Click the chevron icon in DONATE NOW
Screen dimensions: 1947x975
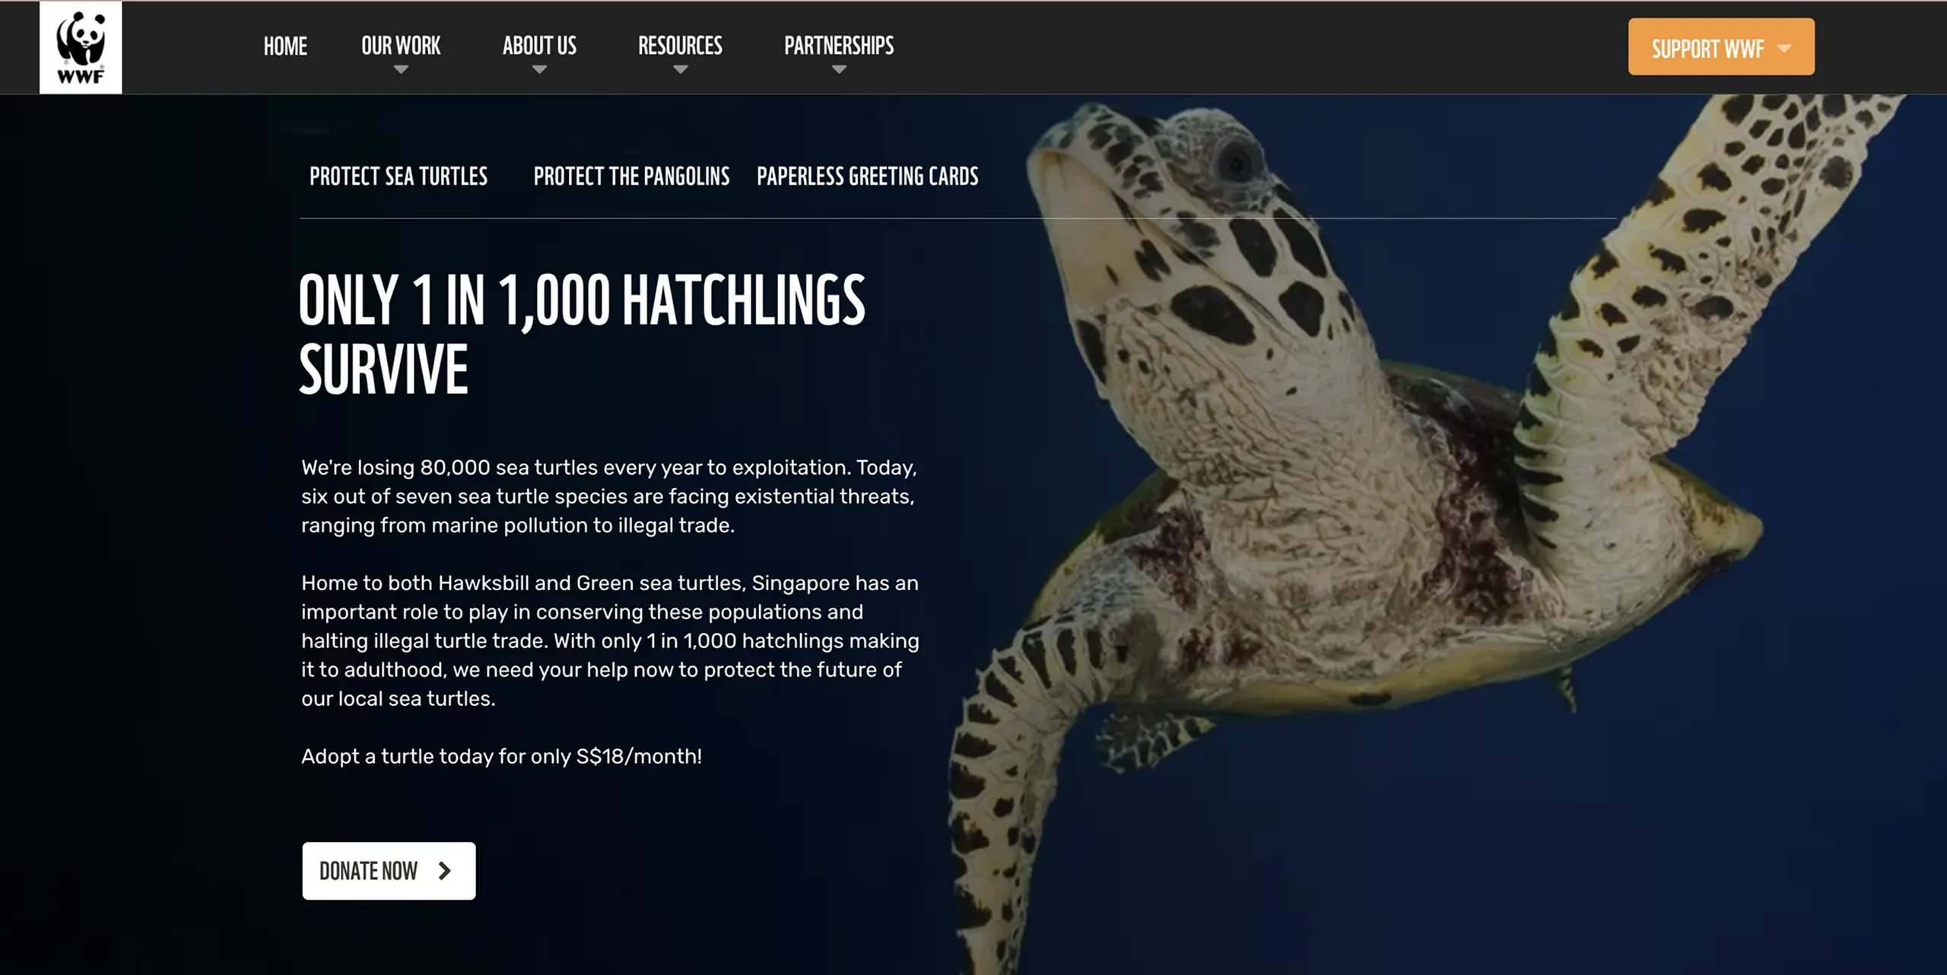[x=445, y=871]
